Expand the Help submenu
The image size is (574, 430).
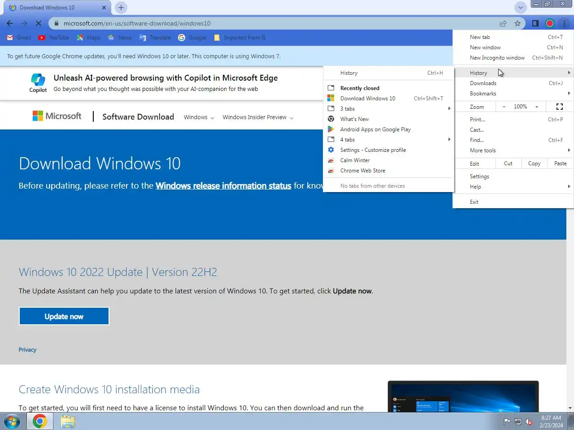[x=513, y=187]
